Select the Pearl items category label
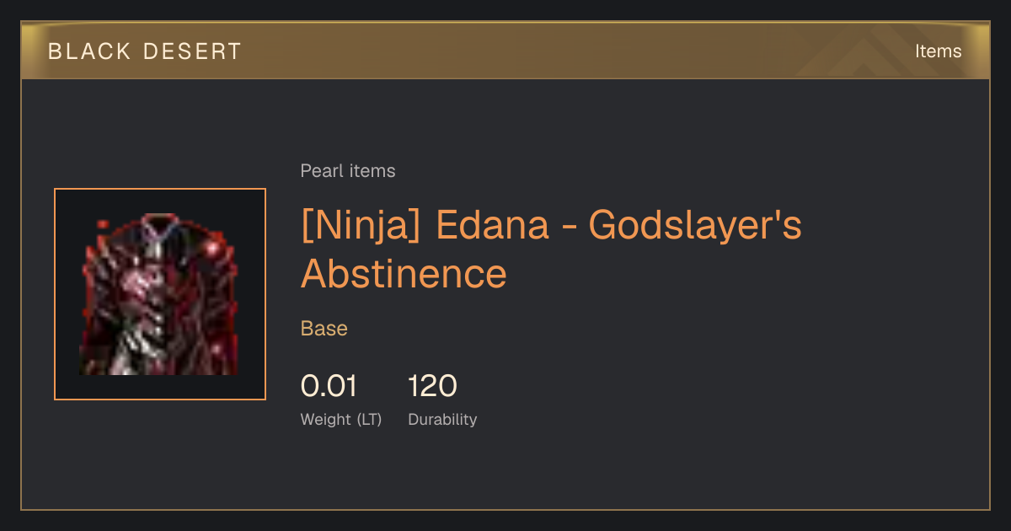1011x531 pixels. (x=348, y=171)
